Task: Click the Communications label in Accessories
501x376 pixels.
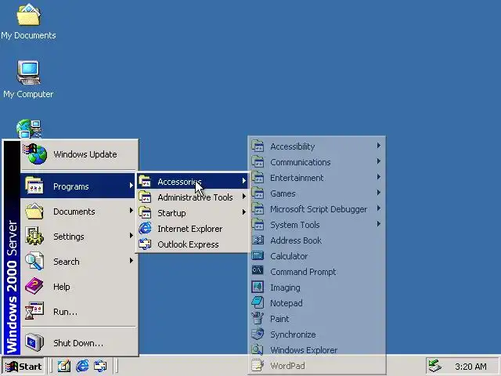Action: point(301,162)
